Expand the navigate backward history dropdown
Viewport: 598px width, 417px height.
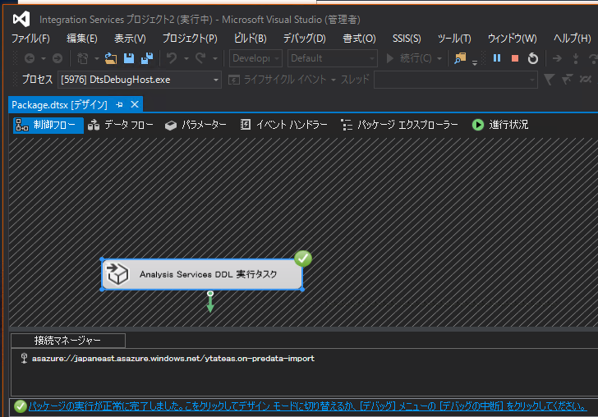(x=44, y=58)
